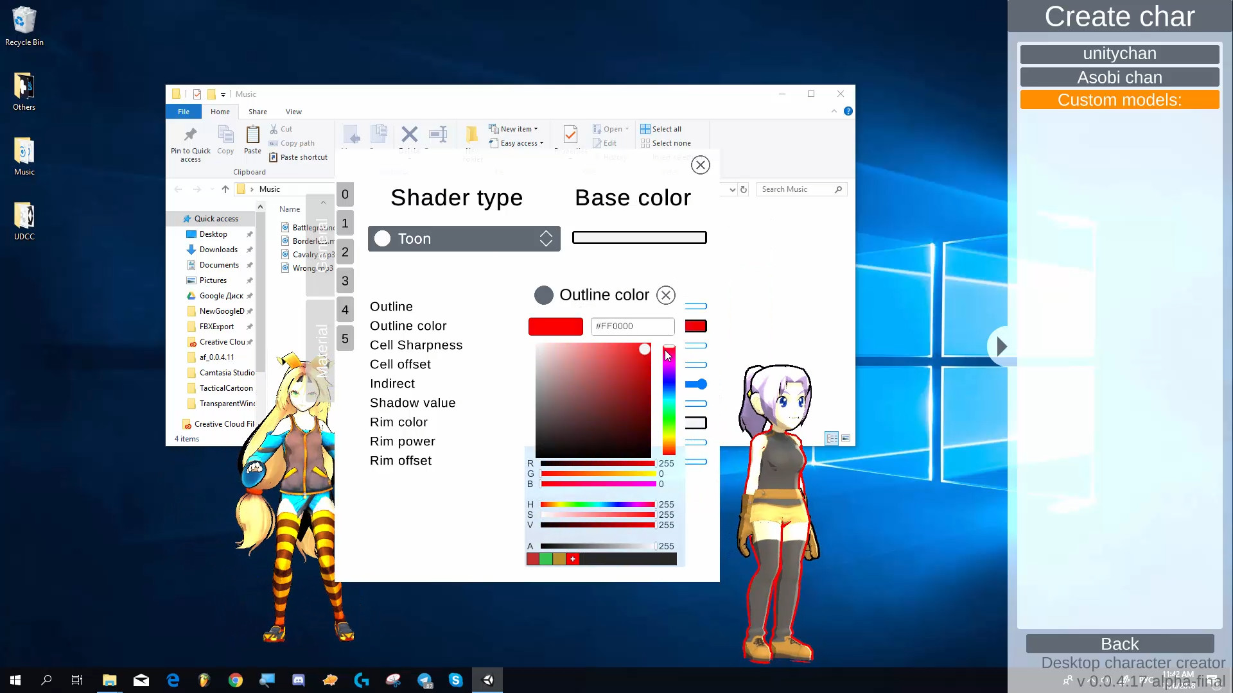This screenshot has height=693, width=1233.
Task: Toggle the circle beside Outline color heading
Action: click(544, 295)
